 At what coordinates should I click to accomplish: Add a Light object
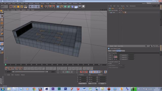(83, 7)
